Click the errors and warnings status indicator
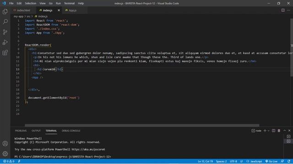The width and height of the screenshot is (293, 164). [9, 161]
